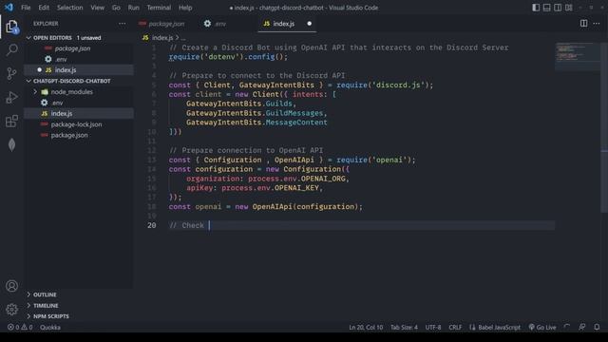Open package-lock.json in file tree
The height and width of the screenshot is (342, 608).
pyautogui.click(x=79, y=124)
